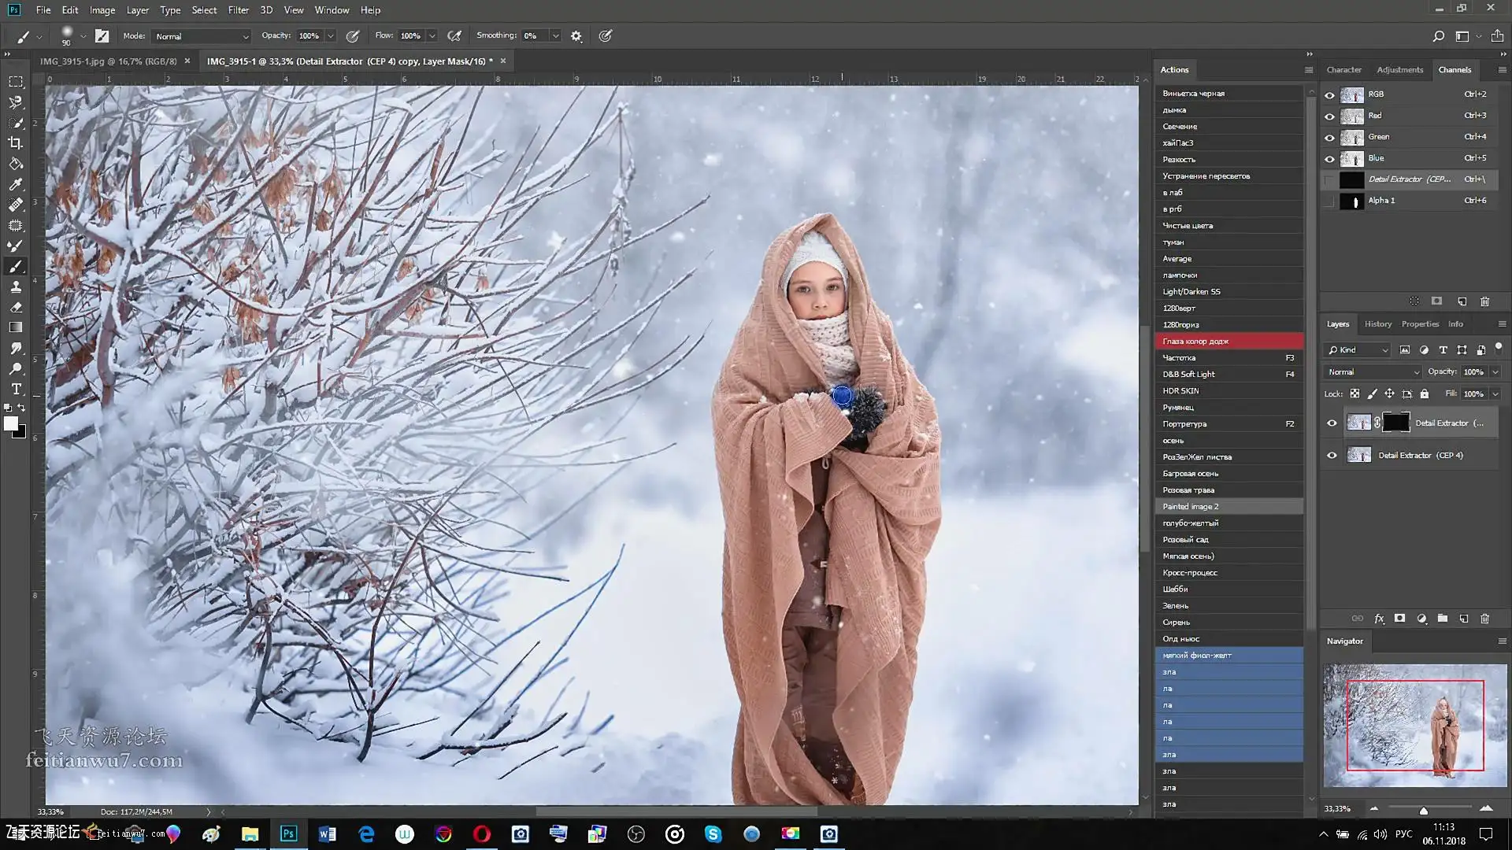Toggle visibility of Alpha 1 channel
The image size is (1512, 850).
pos(1330,201)
